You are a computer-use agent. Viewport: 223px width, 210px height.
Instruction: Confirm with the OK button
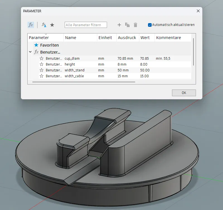(184, 93)
